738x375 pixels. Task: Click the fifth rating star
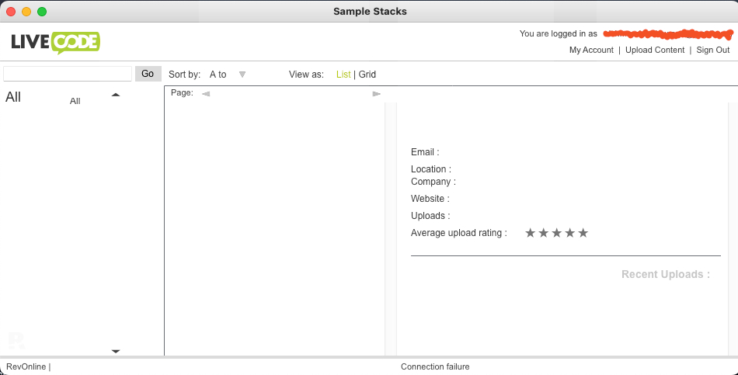tap(583, 233)
